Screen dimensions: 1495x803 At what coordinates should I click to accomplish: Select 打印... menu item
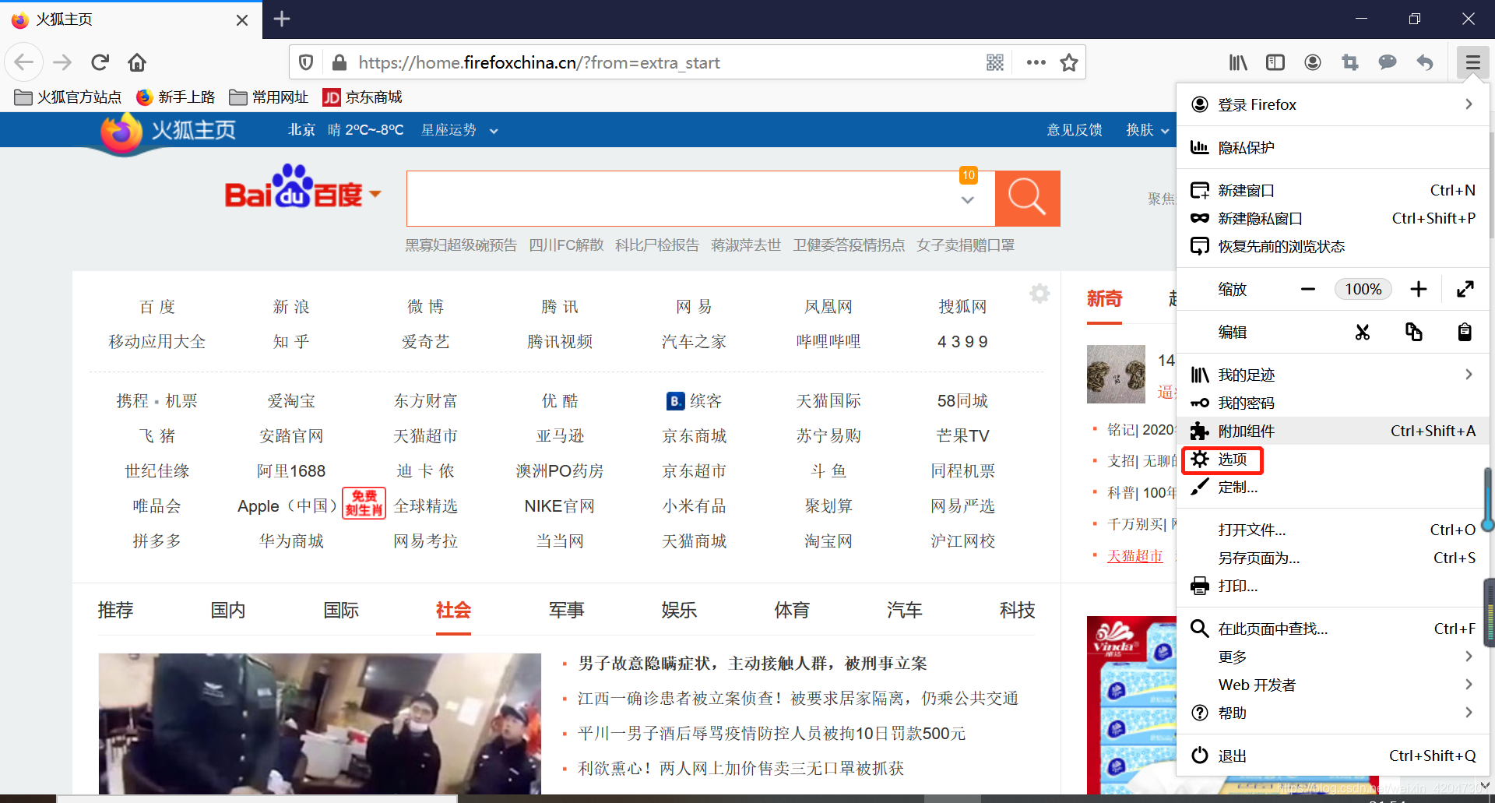(1332, 586)
